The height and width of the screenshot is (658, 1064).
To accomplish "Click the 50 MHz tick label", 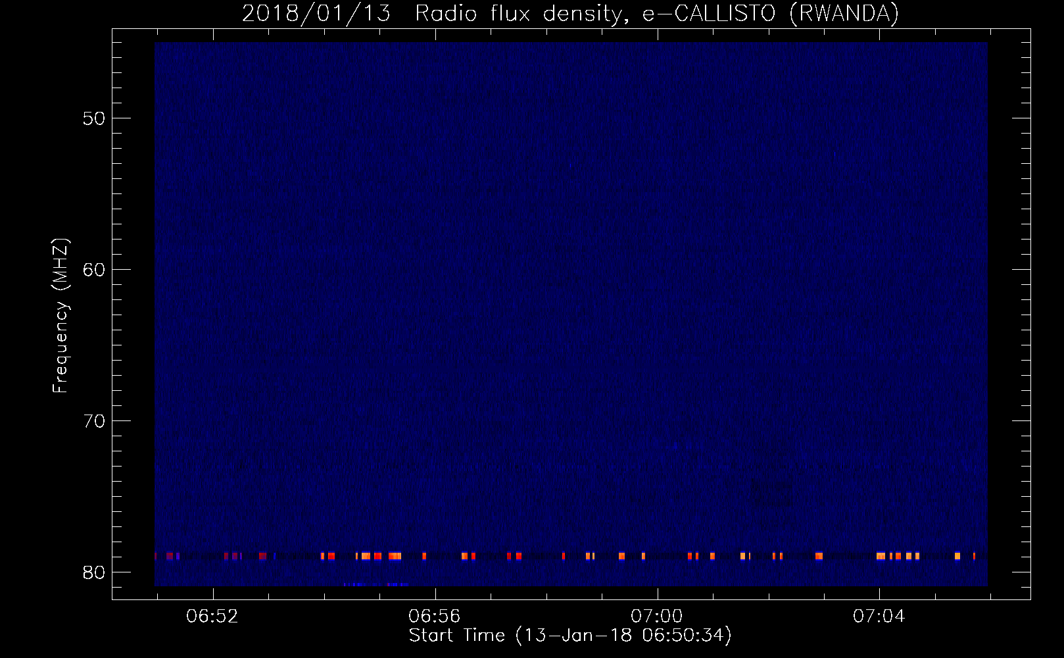I will coord(94,118).
